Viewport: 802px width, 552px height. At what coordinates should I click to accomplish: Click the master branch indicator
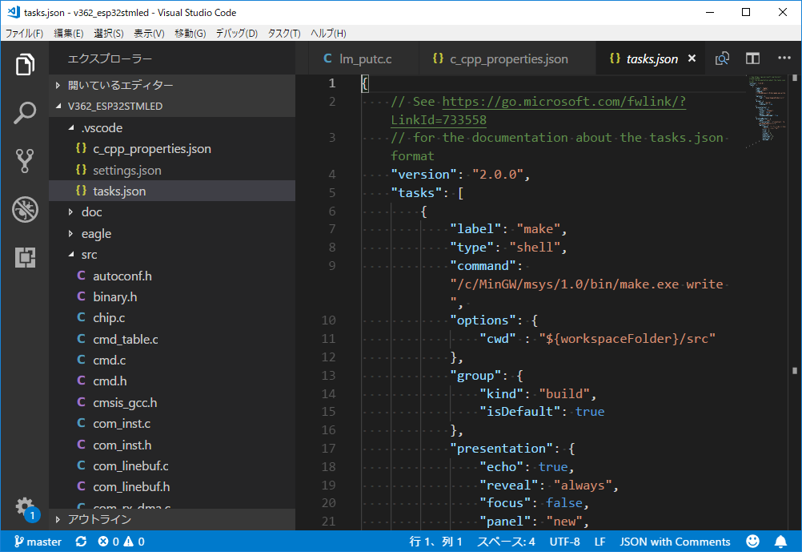point(37,542)
